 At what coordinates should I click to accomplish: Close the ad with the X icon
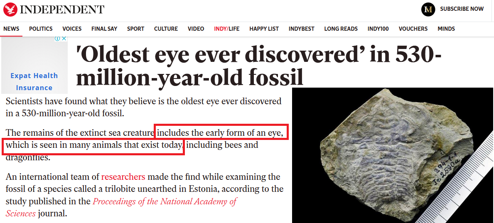click(x=64, y=39)
